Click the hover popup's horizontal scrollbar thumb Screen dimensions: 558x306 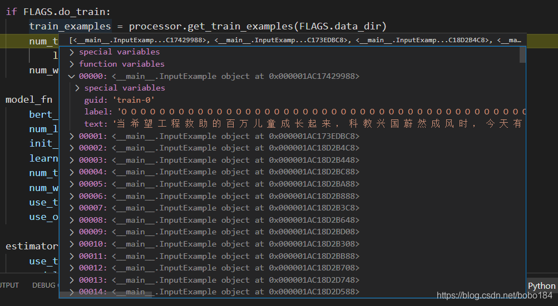106,295
